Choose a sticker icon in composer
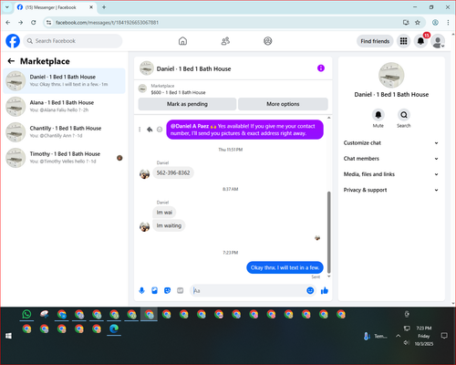The height and width of the screenshot is (365, 456). [167, 290]
